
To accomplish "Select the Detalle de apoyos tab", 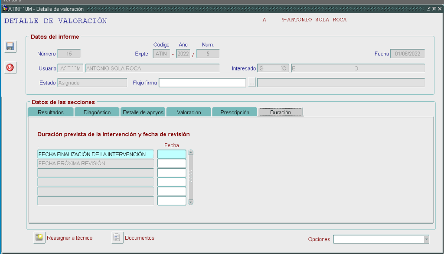I will point(143,113).
